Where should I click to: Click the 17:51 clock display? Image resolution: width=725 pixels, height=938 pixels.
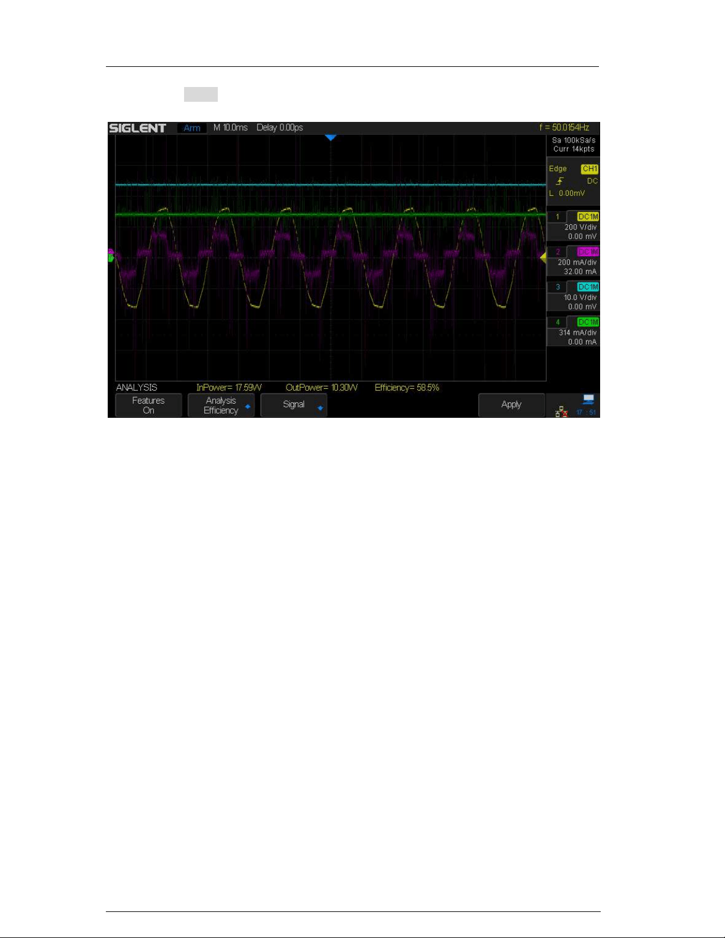[x=586, y=412]
